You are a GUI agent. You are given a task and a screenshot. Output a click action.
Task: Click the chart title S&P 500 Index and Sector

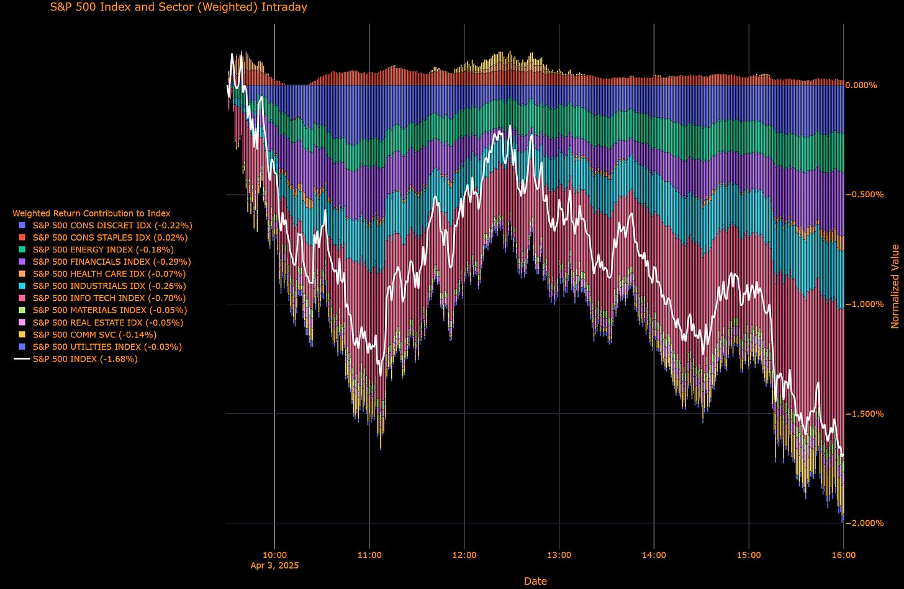tap(178, 7)
